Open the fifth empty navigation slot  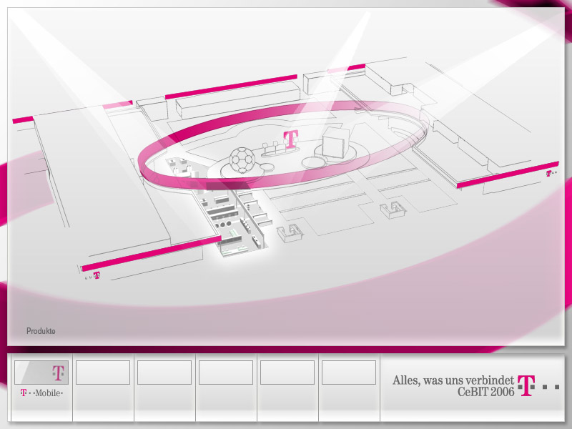(287, 373)
